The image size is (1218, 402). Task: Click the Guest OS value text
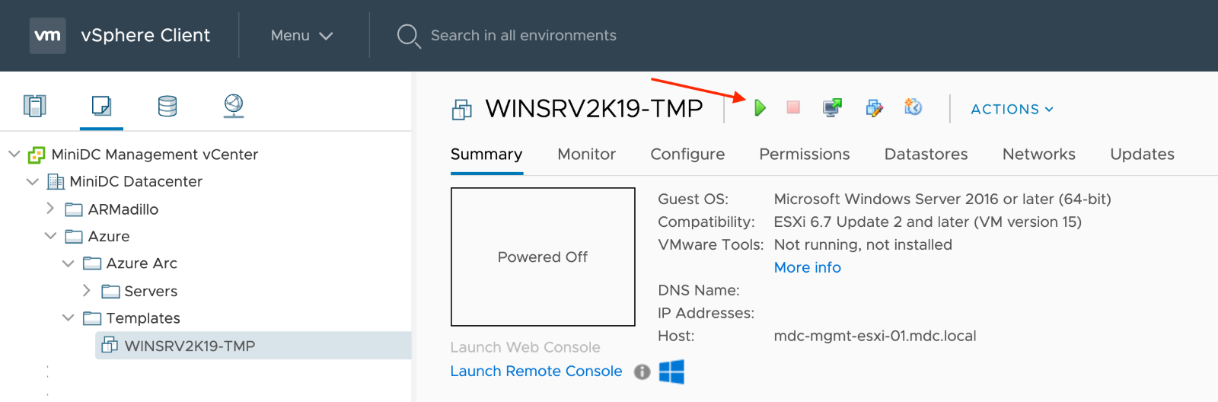pyautogui.click(x=942, y=199)
